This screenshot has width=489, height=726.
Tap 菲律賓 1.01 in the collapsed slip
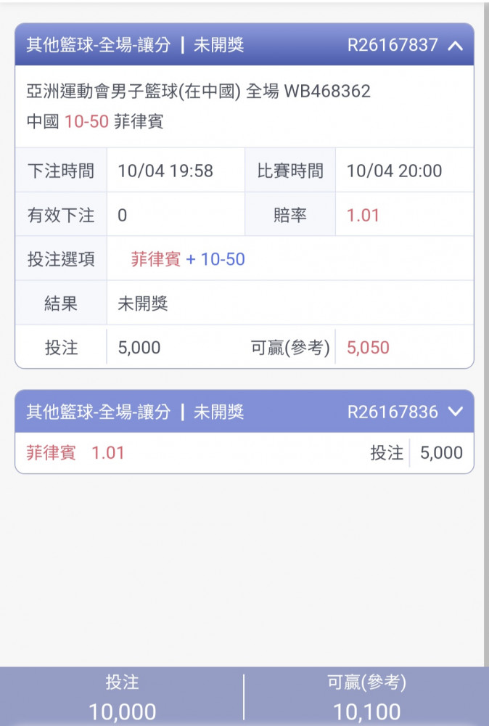click(75, 452)
